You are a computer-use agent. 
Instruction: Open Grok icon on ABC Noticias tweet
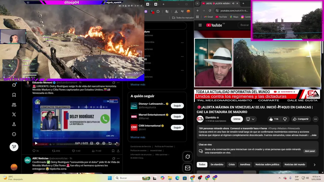click(114, 158)
